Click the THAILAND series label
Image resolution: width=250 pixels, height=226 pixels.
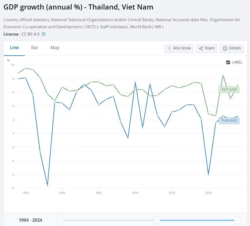229,120
